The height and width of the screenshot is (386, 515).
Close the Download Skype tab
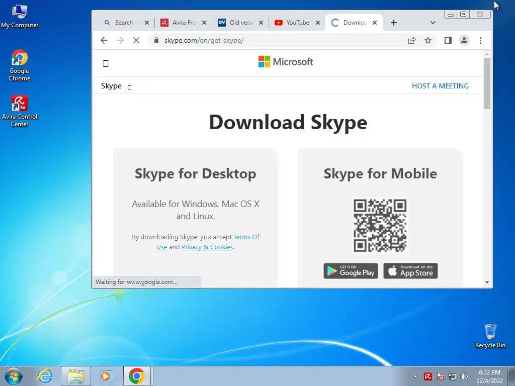tap(374, 23)
